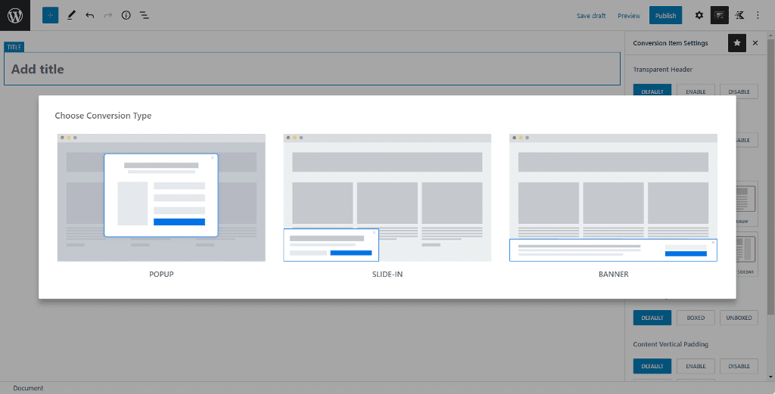Viewport: 775px width, 394px height.
Task: Pin Conversion Item Settings with star icon
Action: tap(737, 43)
